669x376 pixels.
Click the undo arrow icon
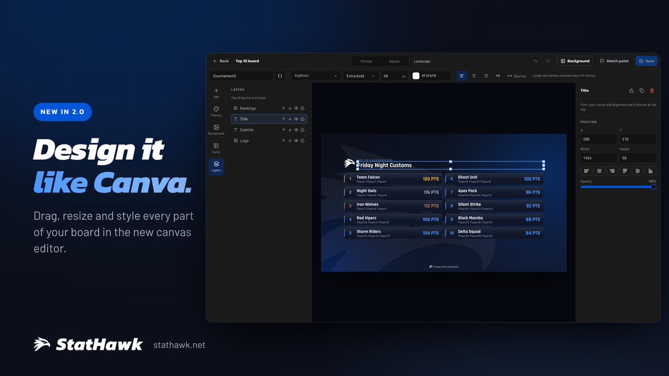point(535,61)
